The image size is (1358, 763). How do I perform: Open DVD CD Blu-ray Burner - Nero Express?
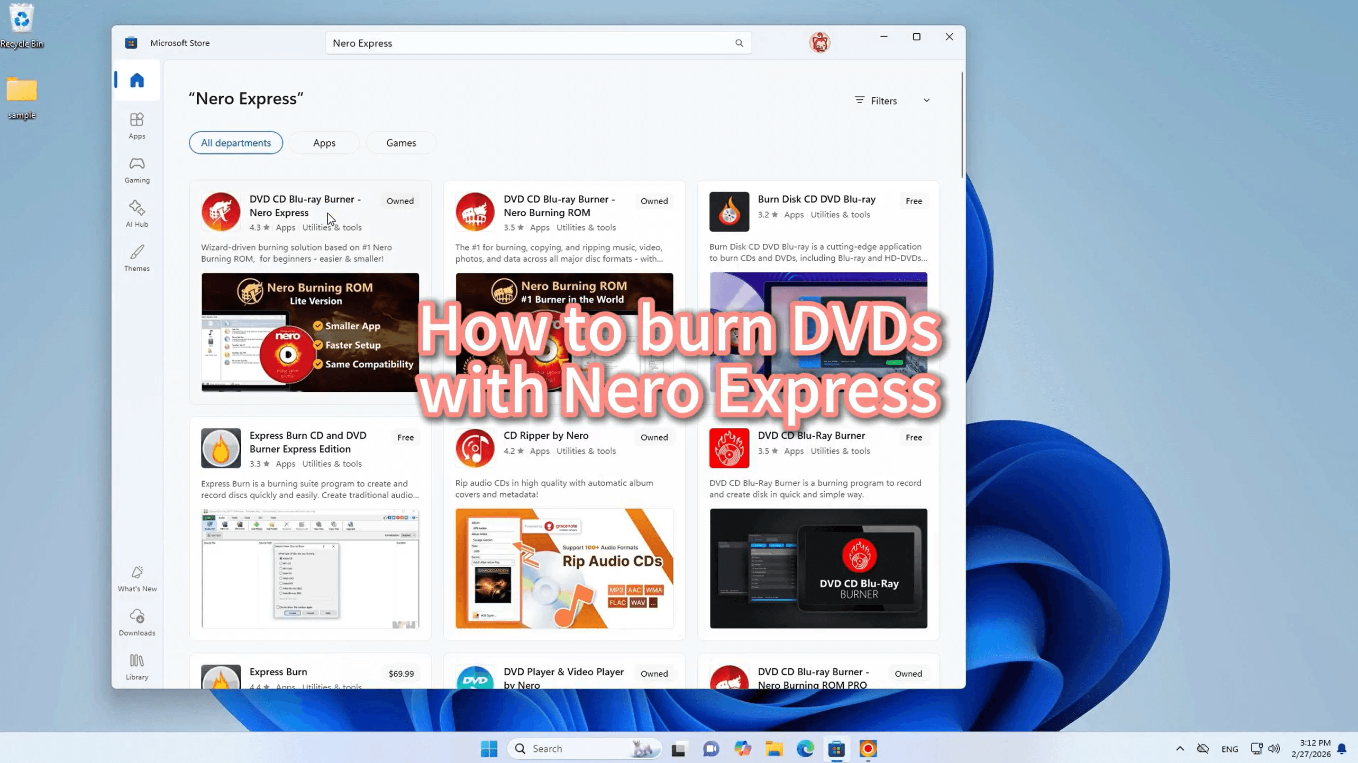(305, 206)
